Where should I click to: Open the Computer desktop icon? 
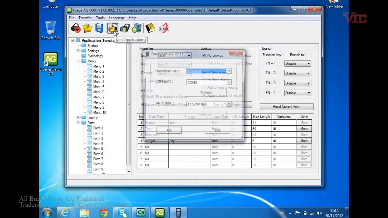coord(51,4)
